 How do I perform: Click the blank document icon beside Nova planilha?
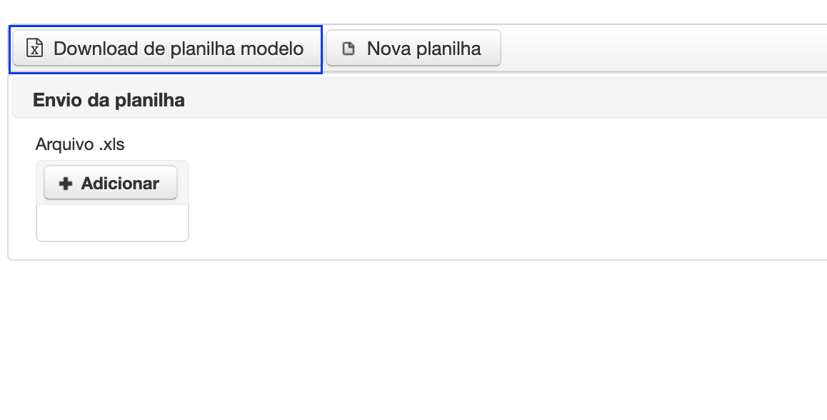coord(349,49)
